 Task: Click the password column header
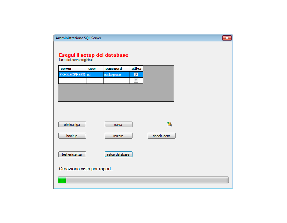pyautogui.click(x=116, y=69)
